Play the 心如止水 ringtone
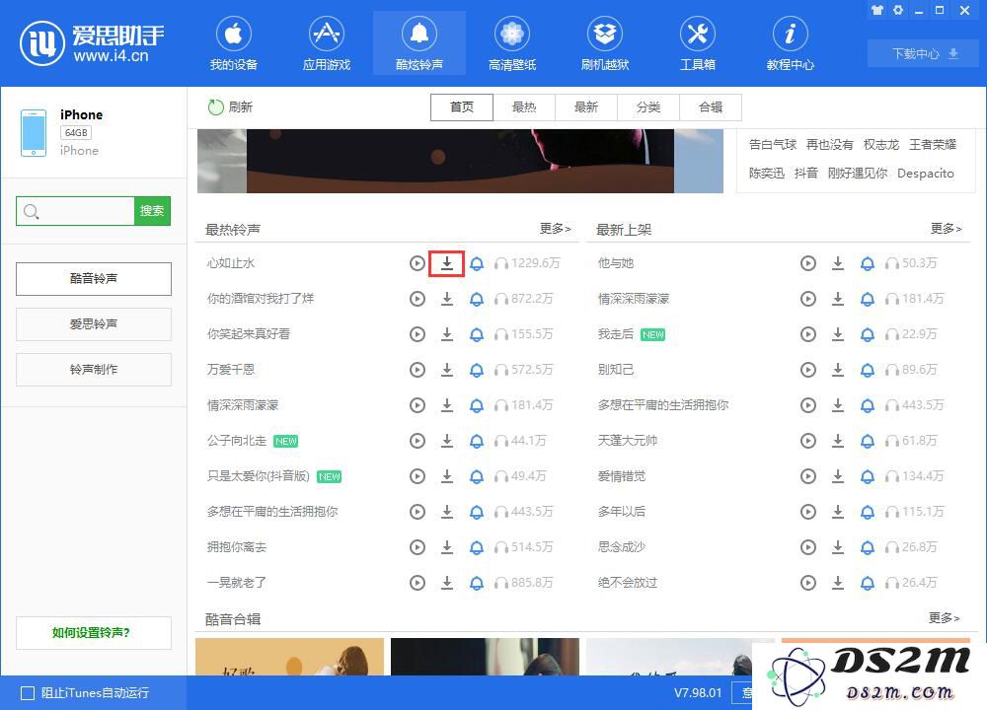 [417, 263]
